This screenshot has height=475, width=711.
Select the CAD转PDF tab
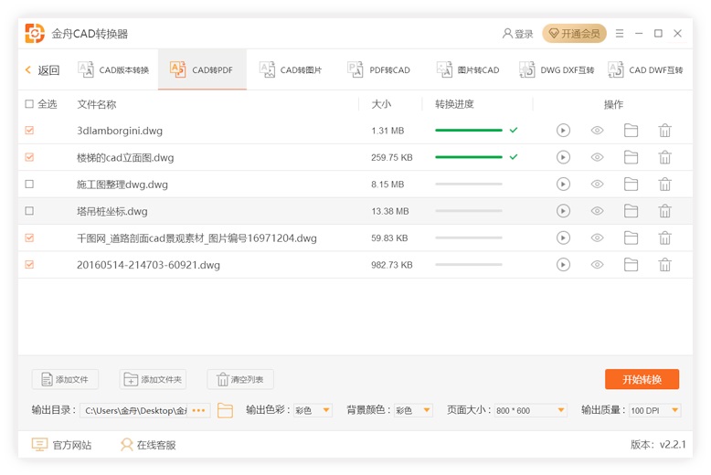[202, 69]
